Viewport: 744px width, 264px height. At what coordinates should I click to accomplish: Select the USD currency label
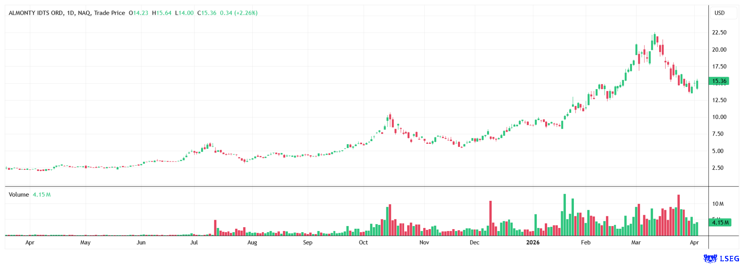[x=719, y=13]
